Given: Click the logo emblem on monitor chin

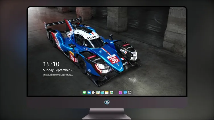Looking at the screenshot, I should coord(107,102).
